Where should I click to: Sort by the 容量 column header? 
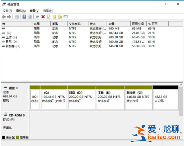(x=119, y=24)
